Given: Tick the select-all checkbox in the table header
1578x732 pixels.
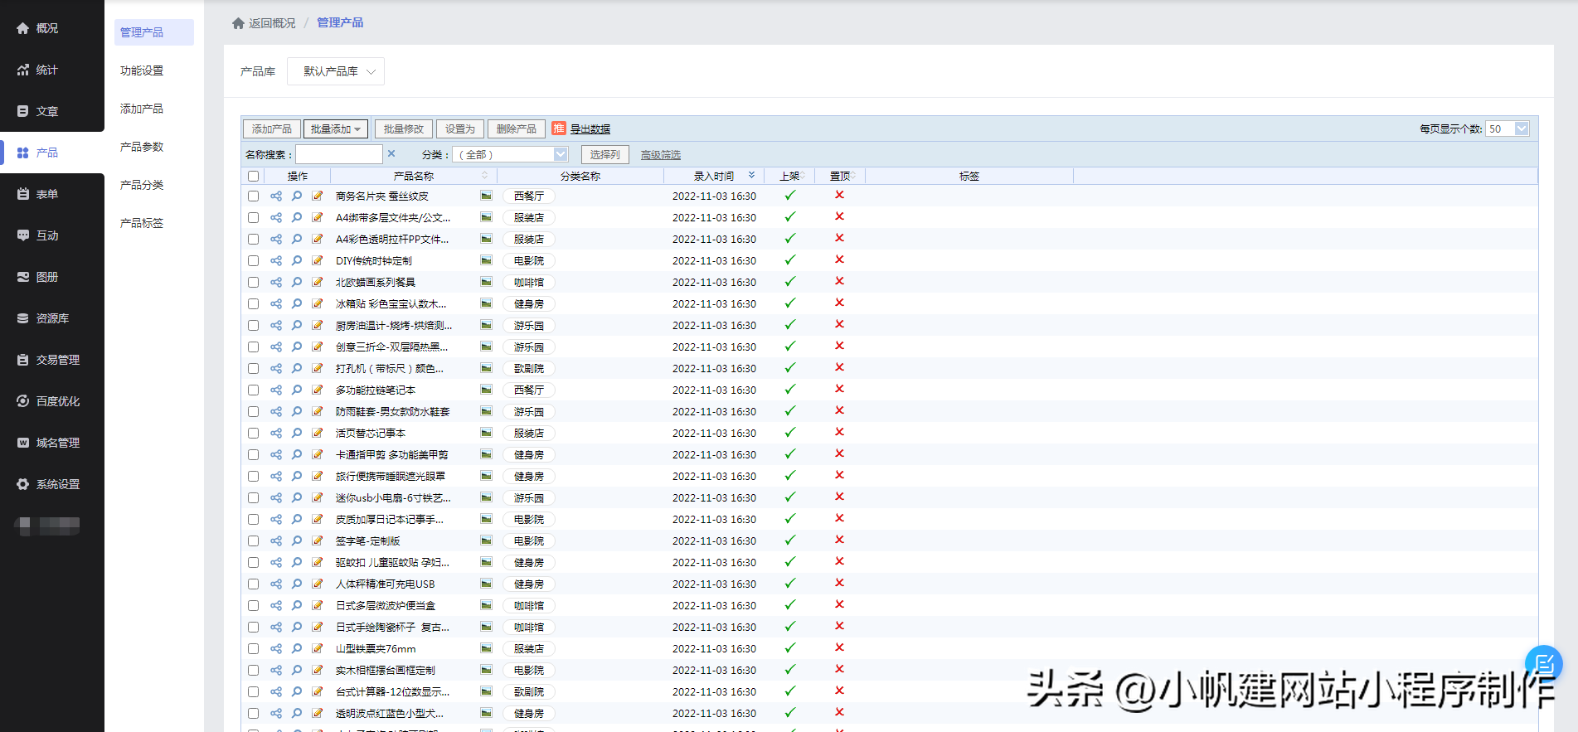Looking at the screenshot, I should [x=254, y=177].
